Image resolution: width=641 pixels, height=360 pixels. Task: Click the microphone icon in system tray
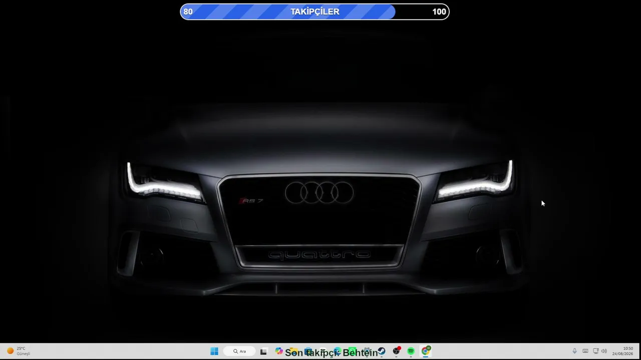[x=574, y=351]
